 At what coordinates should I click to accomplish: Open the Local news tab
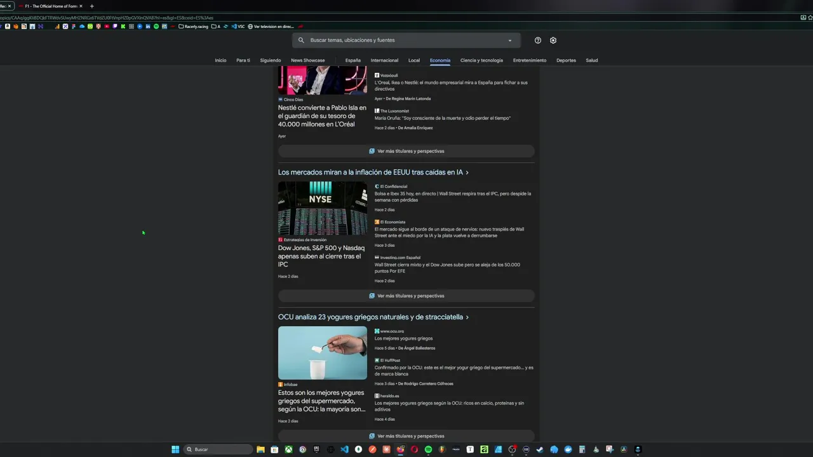point(414,60)
